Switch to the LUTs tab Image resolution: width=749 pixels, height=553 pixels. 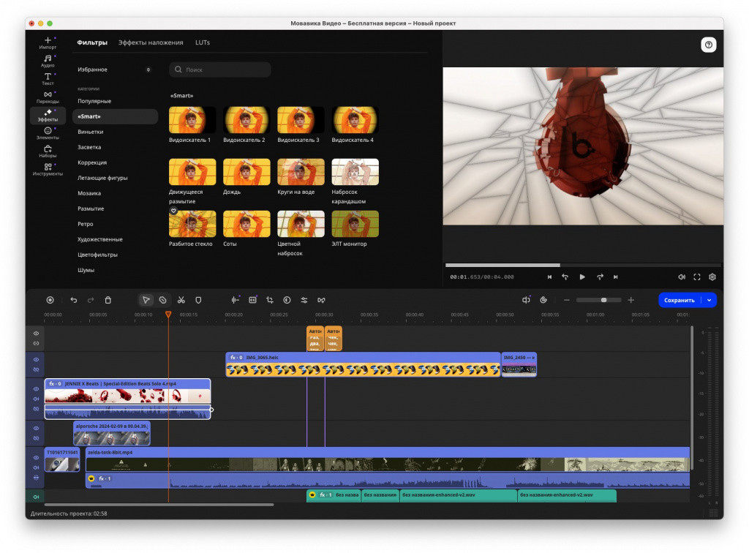(203, 42)
